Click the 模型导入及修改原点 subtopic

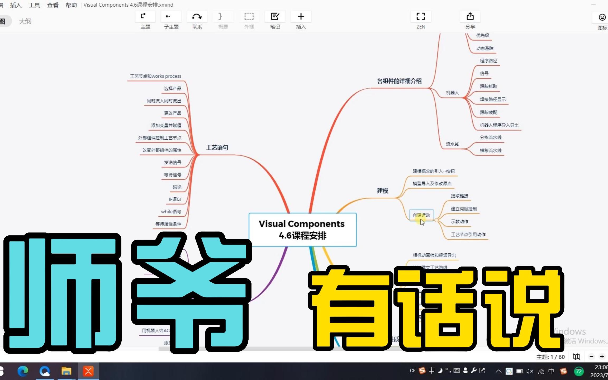click(432, 183)
